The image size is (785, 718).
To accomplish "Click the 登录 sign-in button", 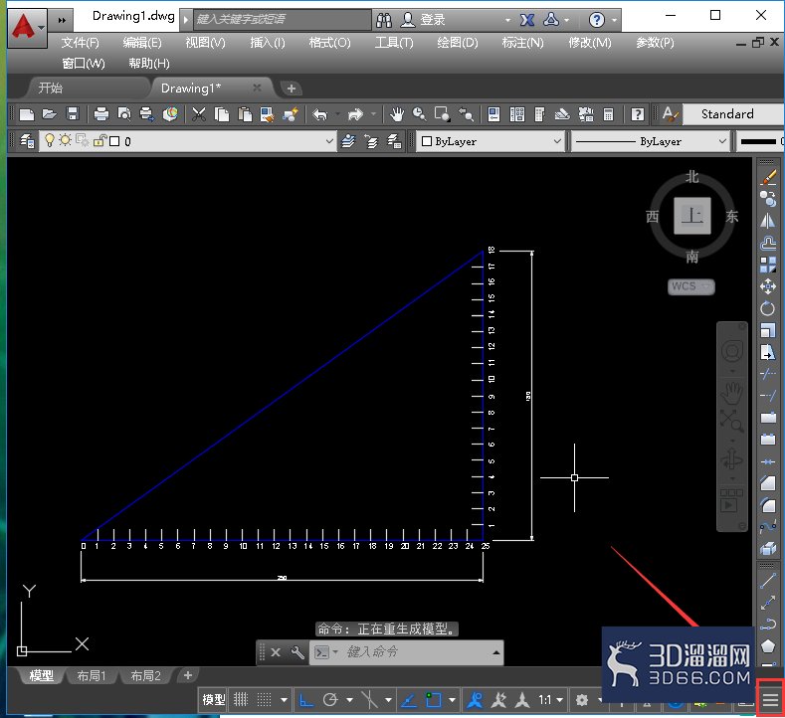I will tap(424, 20).
